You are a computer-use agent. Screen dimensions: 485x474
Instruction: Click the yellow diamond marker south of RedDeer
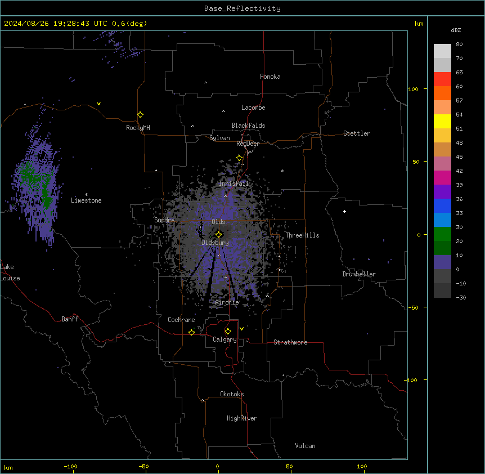click(240, 158)
